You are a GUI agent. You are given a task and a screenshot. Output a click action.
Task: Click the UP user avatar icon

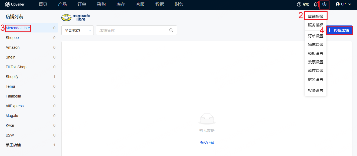(338, 4)
